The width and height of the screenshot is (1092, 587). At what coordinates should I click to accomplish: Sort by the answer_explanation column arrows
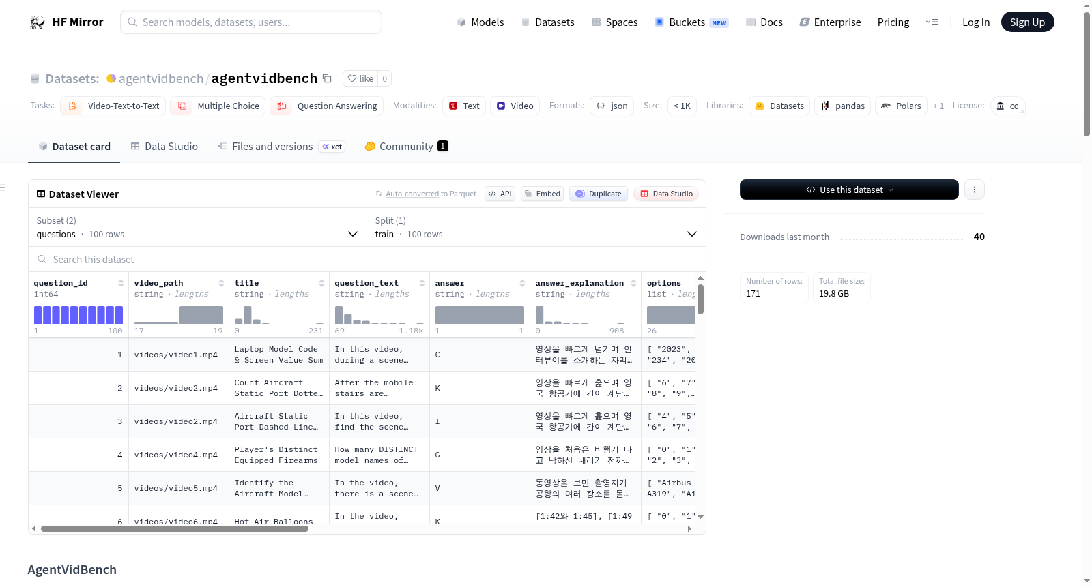633,283
